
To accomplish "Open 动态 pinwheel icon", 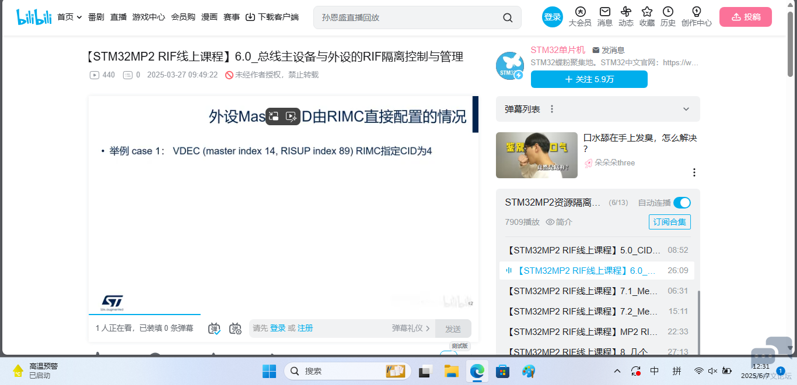I will coord(626,17).
